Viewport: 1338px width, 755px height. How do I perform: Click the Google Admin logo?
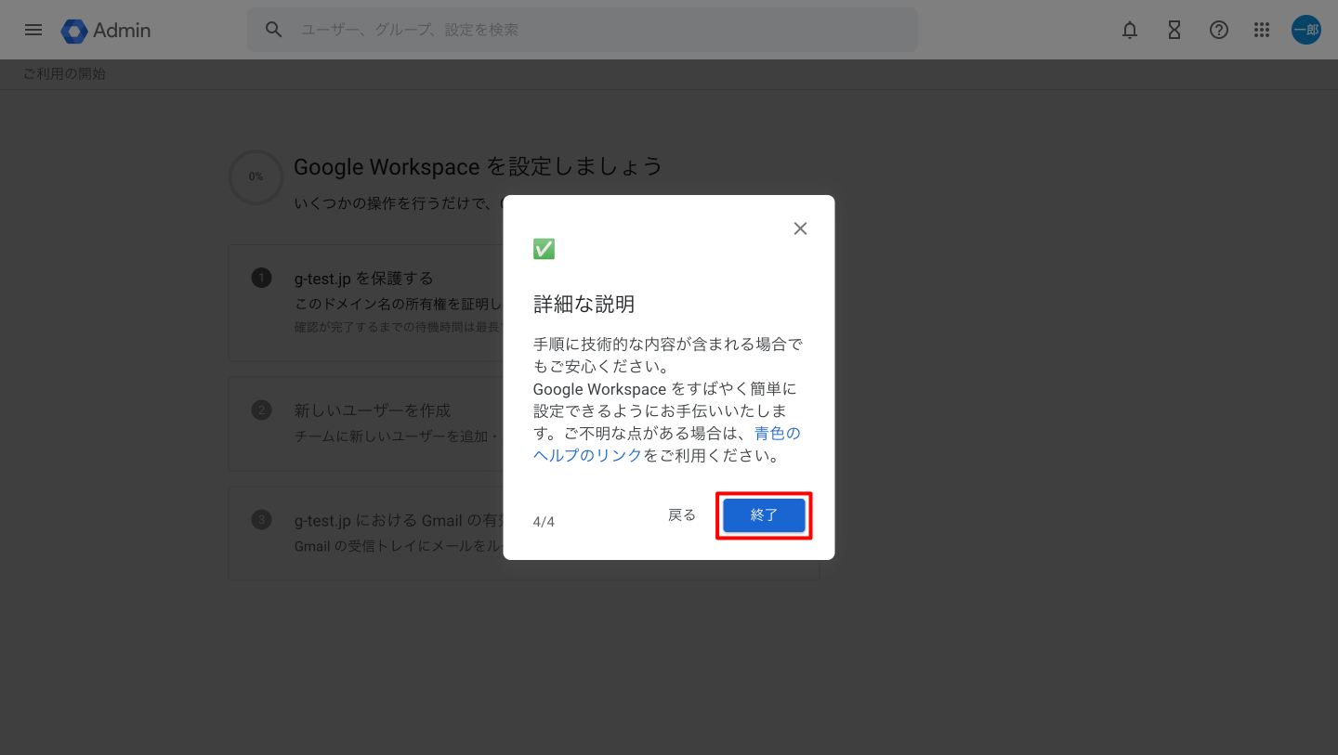click(x=106, y=31)
